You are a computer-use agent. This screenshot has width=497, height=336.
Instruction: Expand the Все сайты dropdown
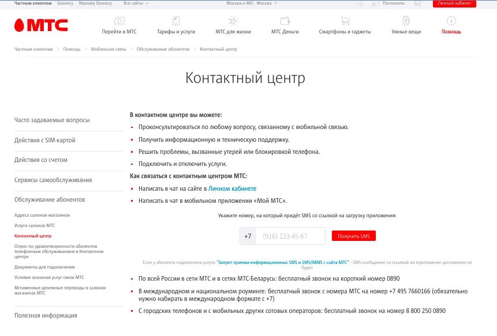pos(136,3)
